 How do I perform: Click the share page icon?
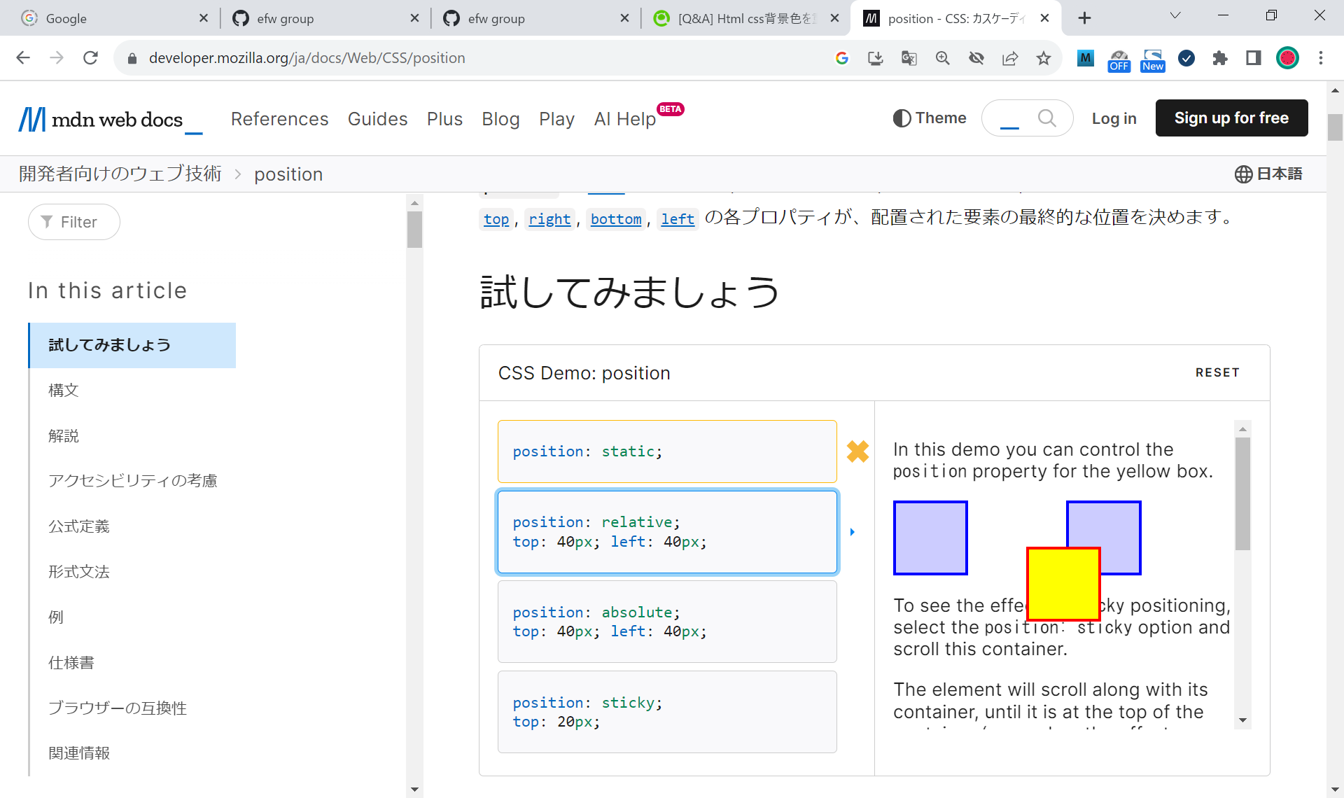coord(1010,58)
